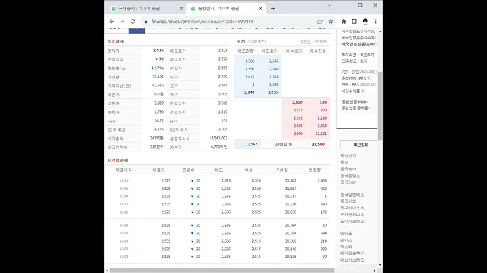Image resolution: width=487 pixels, height=273 pixels.
Task: Open 동국제약 in recent stocks list
Action: [x=348, y=169]
